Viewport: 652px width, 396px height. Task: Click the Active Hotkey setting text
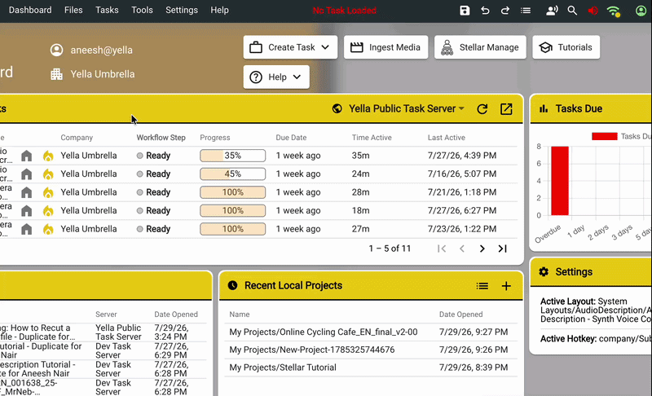(596, 339)
